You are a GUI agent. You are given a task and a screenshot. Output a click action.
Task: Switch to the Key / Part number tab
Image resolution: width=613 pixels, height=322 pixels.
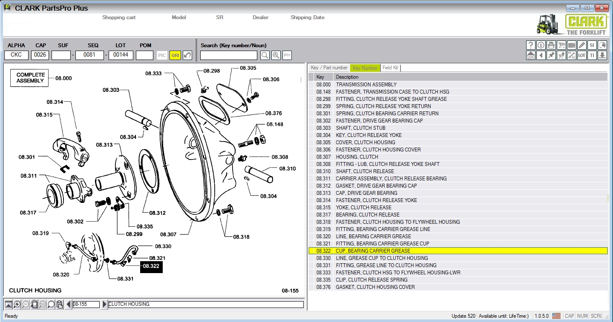[329, 68]
